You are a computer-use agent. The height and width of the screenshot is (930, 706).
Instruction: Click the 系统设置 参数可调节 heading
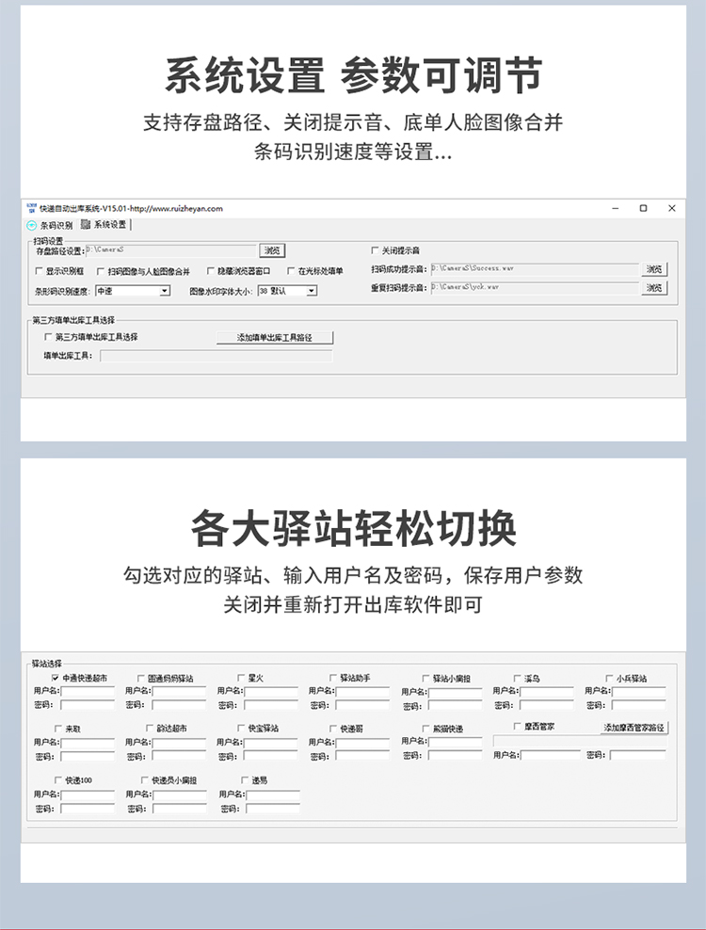tap(353, 75)
